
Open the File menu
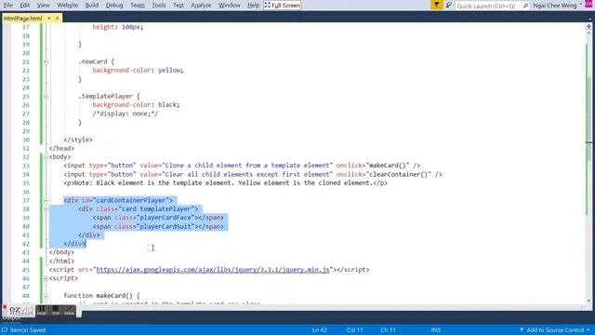pyautogui.click(x=7, y=5)
